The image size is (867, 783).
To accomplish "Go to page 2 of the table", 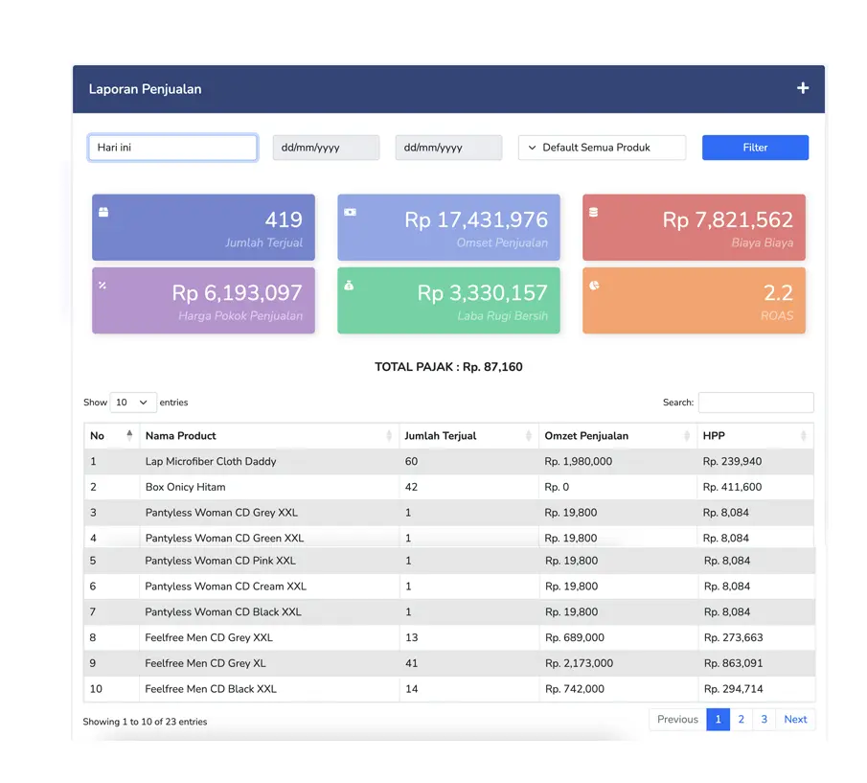I will pyautogui.click(x=742, y=720).
